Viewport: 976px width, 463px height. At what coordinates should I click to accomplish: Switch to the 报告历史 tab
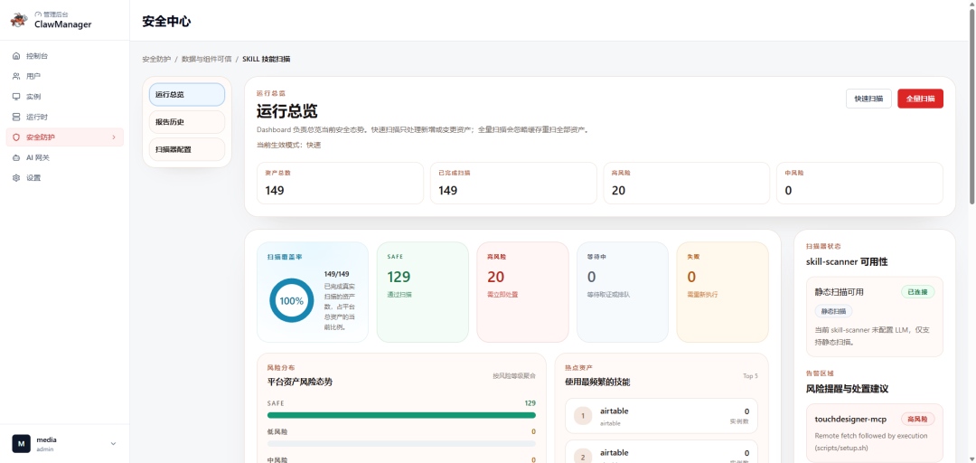point(187,122)
